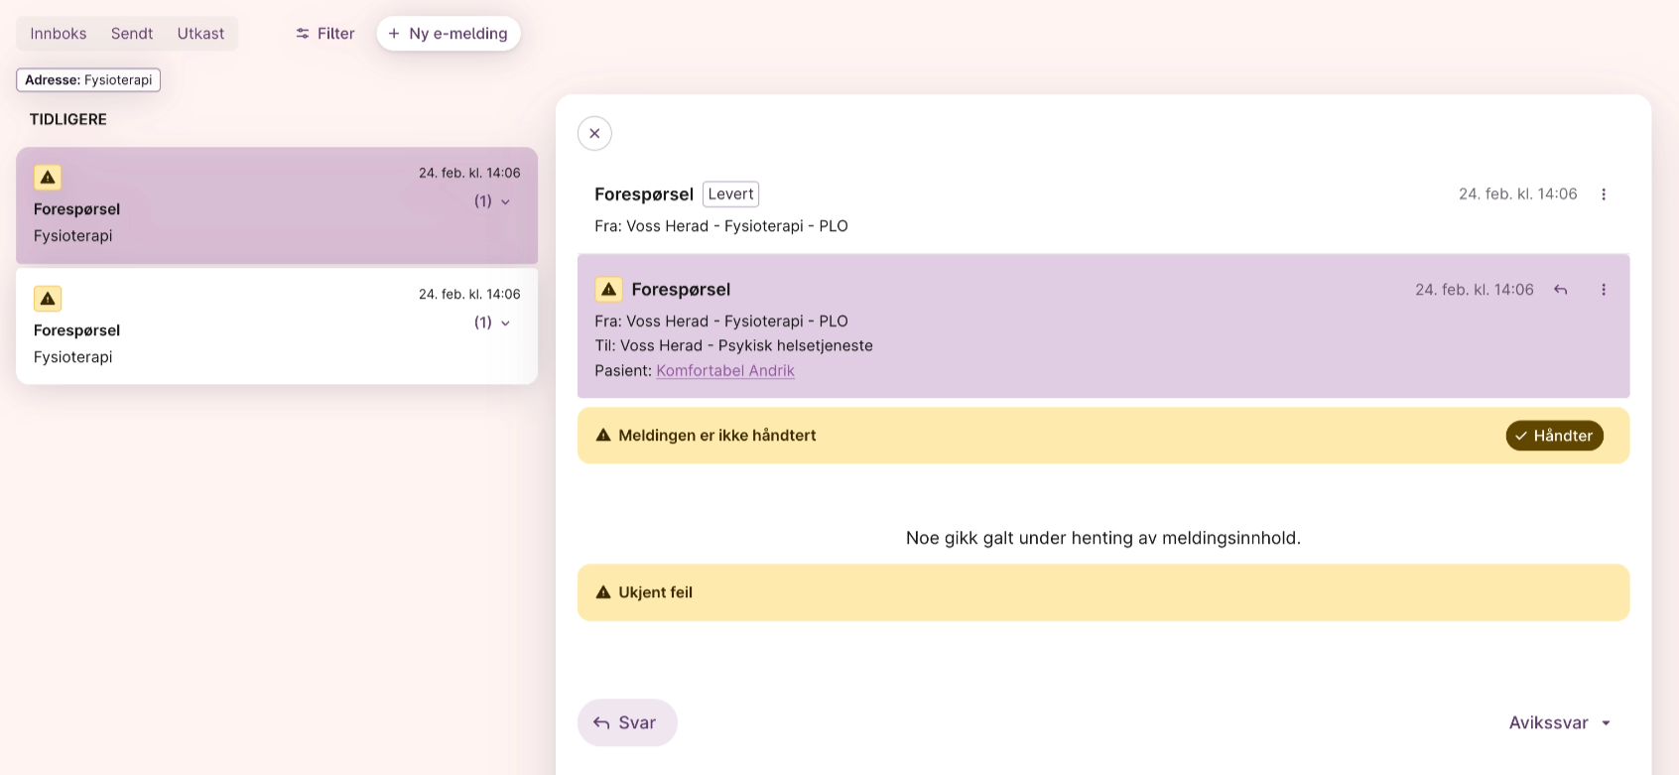
Task: Open patient link Komfortabel Andrik
Action: [725, 370]
